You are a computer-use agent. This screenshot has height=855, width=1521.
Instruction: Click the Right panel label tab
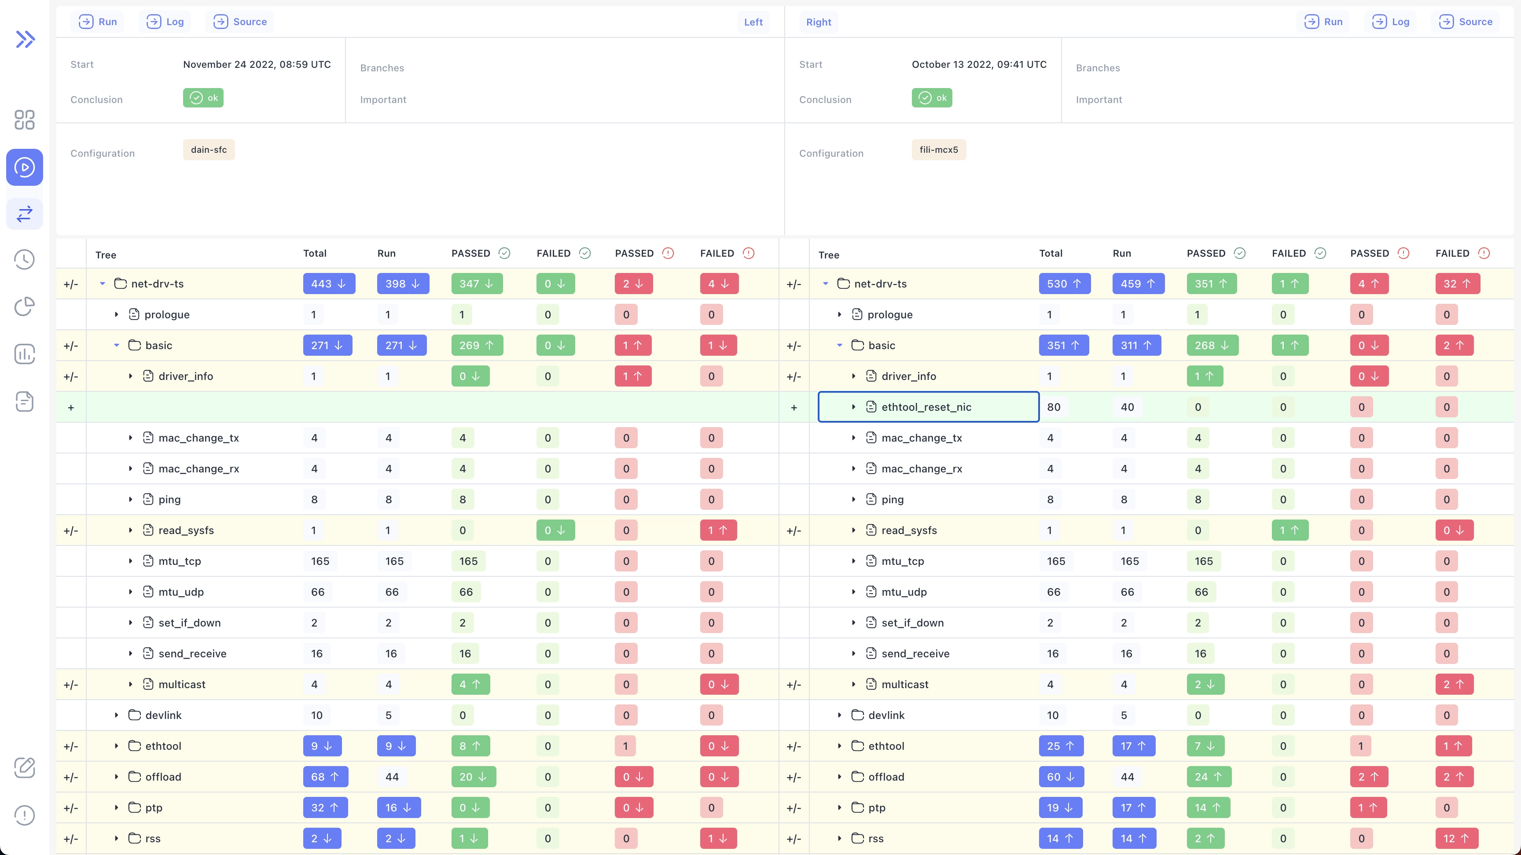click(x=818, y=22)
